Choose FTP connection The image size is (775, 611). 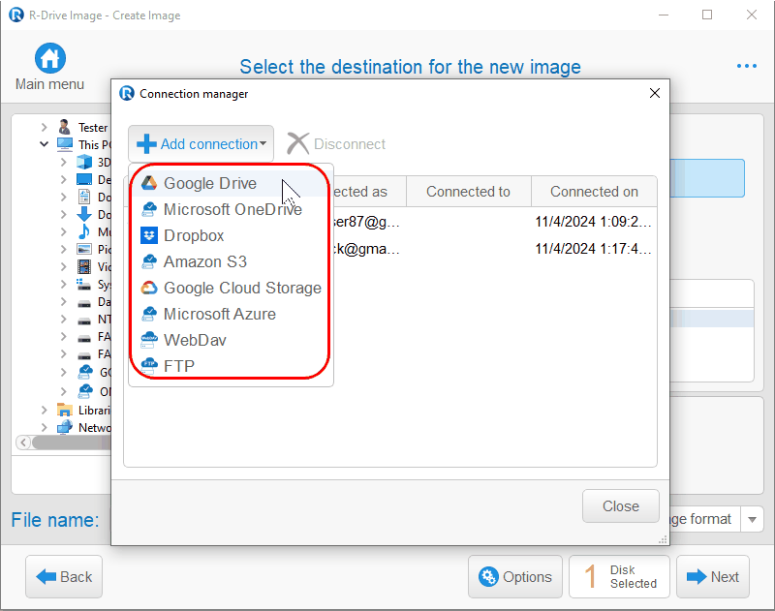coord(231,366)
